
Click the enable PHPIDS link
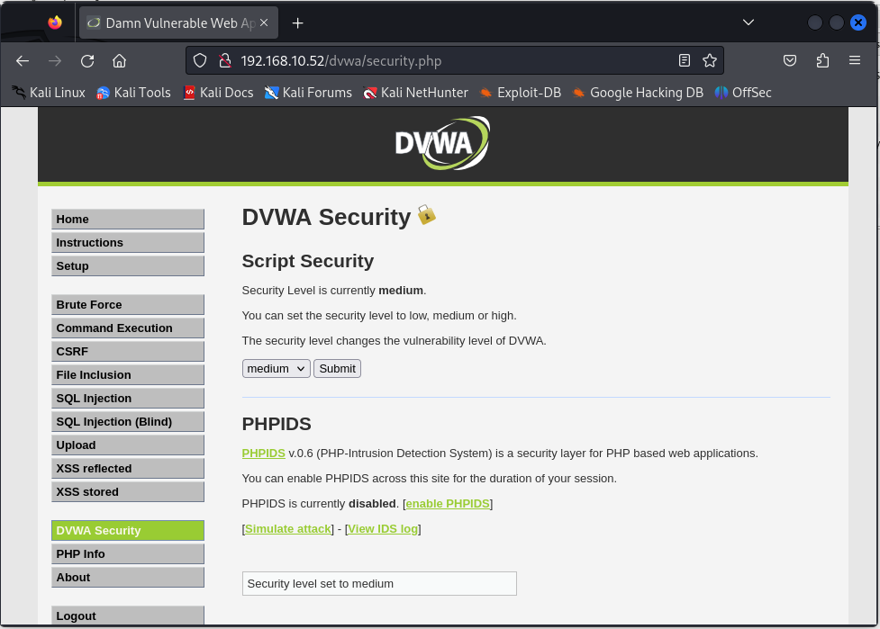[448, 504]
